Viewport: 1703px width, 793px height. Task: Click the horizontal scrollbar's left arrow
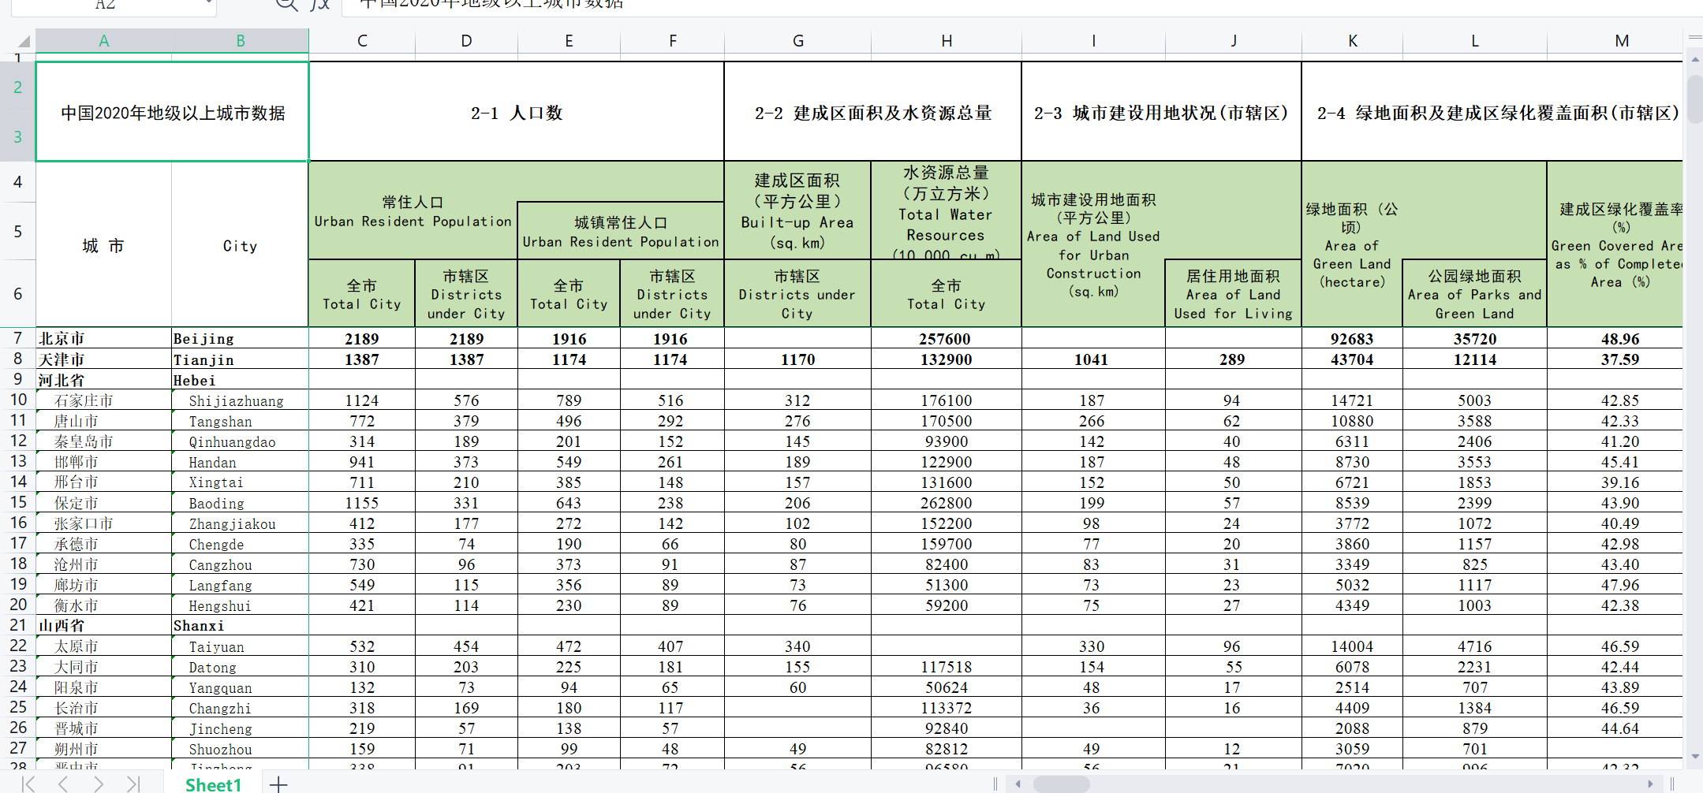tap(1018, 784)
